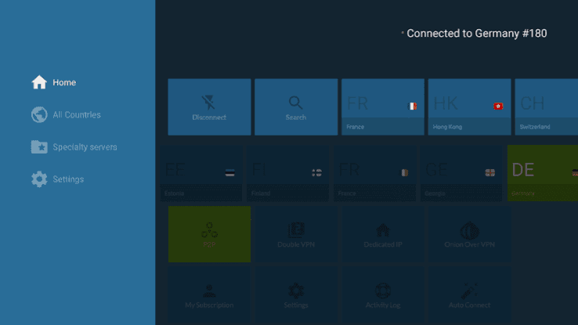578x325 pixels.
Task: Select the Switzerland server tile
Action: 547,107
